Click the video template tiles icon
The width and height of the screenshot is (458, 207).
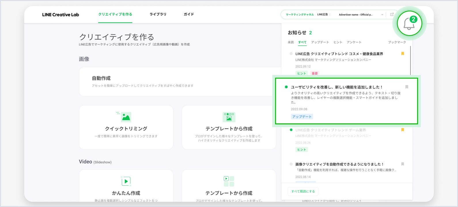229,181
